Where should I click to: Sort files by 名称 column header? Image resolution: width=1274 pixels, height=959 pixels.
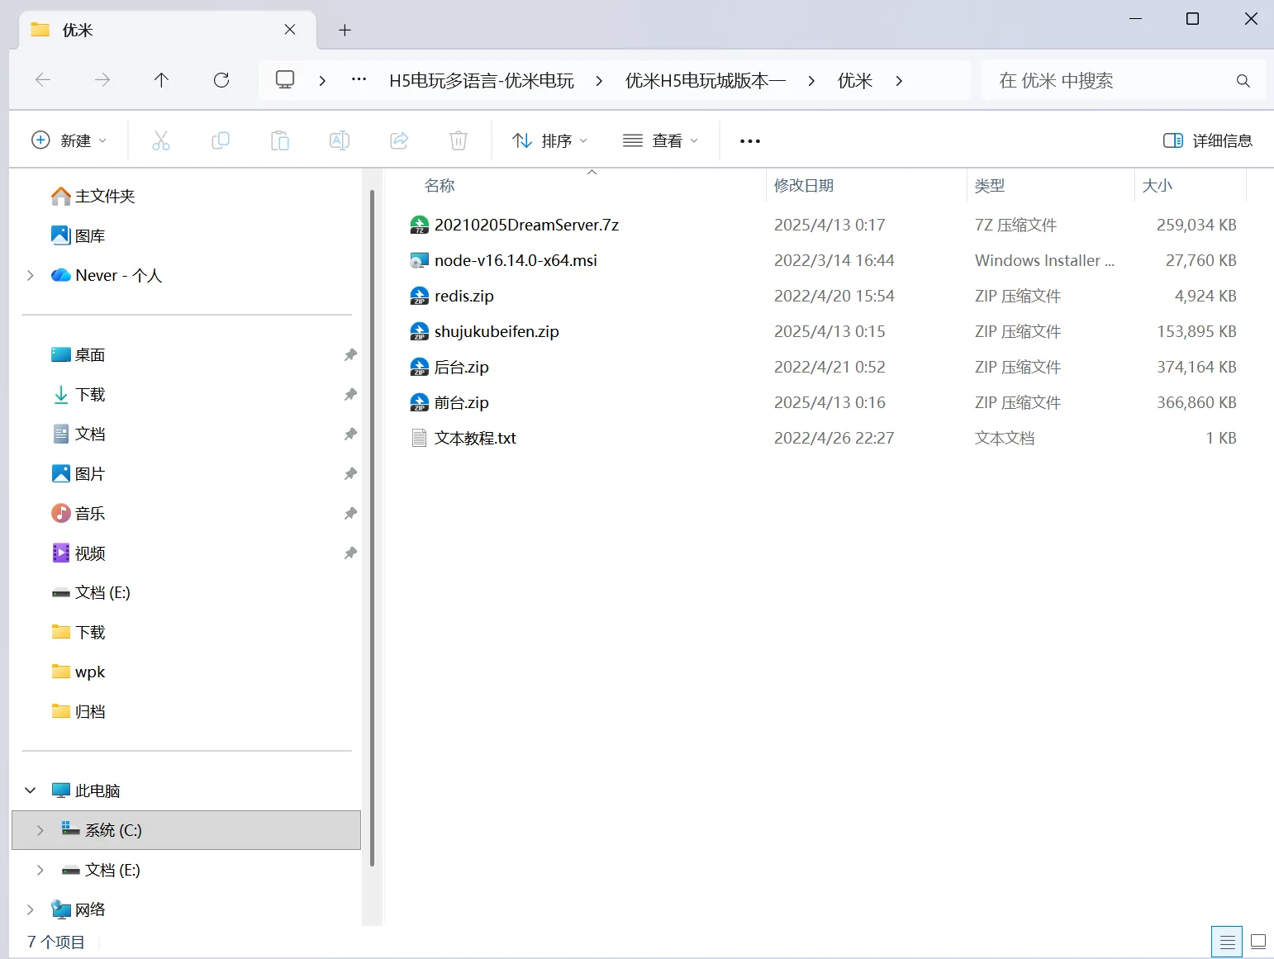[x=440, y=186]
